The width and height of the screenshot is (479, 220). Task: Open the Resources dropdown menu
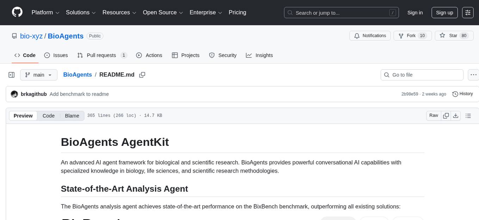(119, 12)
